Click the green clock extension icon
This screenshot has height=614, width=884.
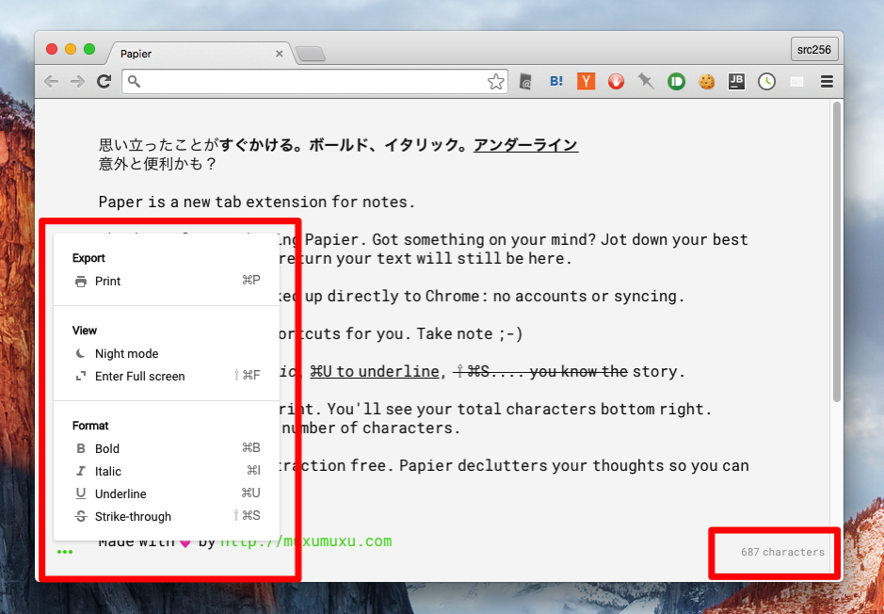[x=766, y=82]
